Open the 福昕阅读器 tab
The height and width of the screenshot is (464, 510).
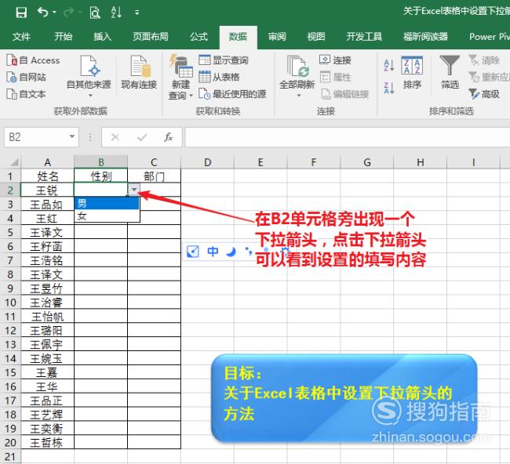coord(425,37)
